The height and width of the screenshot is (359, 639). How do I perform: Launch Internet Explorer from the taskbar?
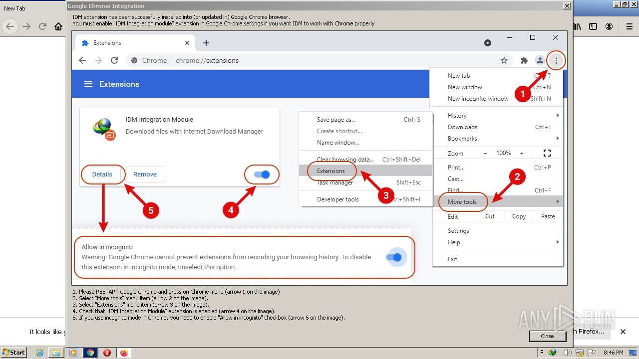tap(39, 353)
